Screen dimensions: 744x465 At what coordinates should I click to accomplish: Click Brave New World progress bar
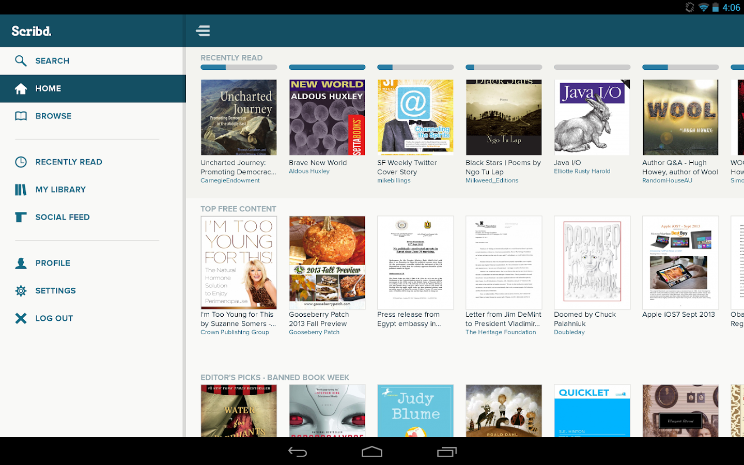tap(327, 67)
